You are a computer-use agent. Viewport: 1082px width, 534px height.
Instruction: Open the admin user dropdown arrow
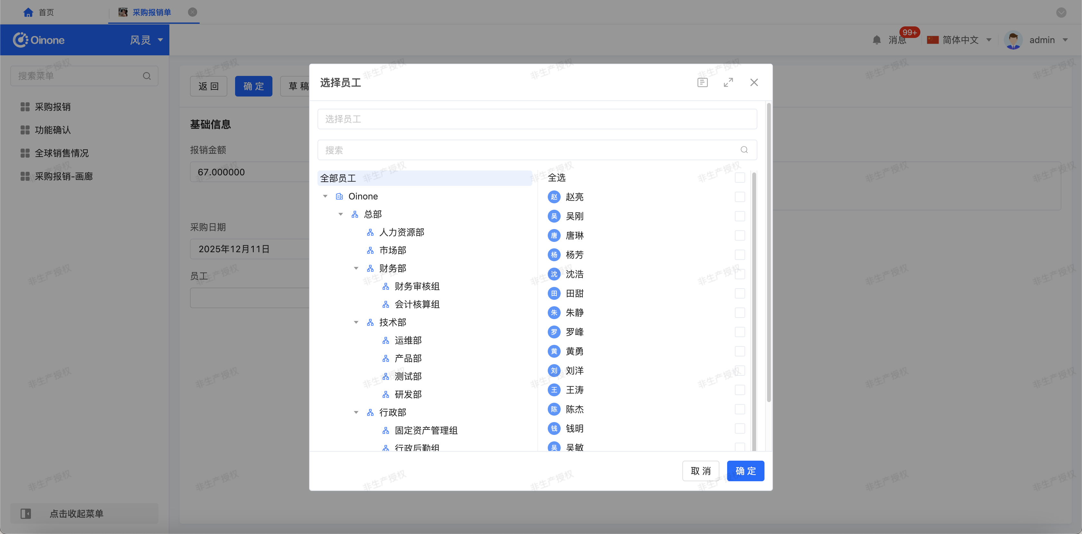pos(1065,40)
